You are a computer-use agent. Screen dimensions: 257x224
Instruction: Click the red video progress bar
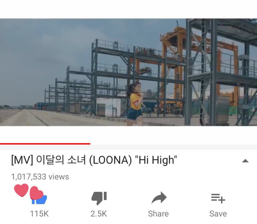(45, 144)
